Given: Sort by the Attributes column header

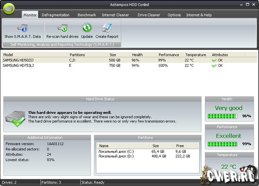Looking at the screenshot, I should click(228, 55).
